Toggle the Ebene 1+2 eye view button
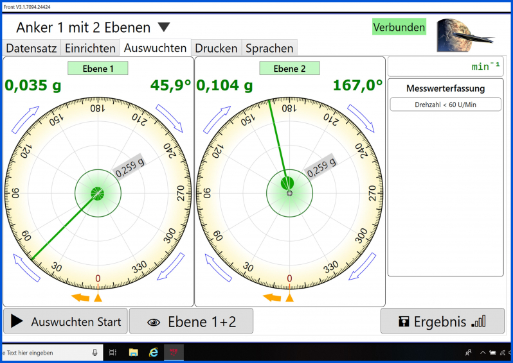This screenshot has height=363, width=513. 191,321
